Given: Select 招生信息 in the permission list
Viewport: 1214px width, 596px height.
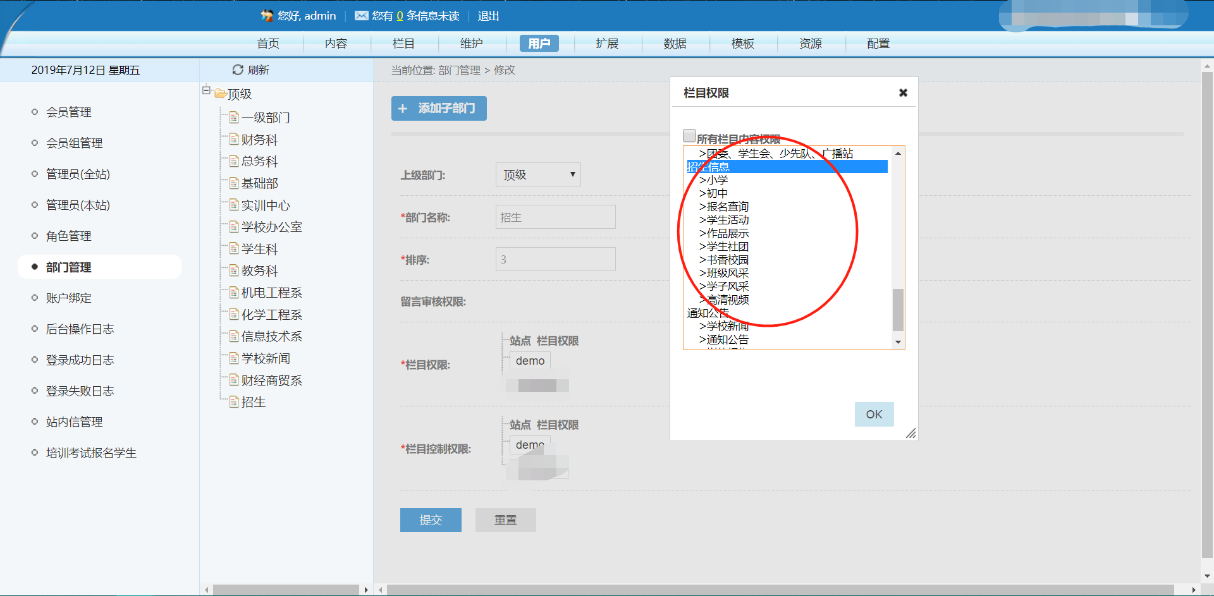Looking at the screenshot, I should (x=787, y=167).
